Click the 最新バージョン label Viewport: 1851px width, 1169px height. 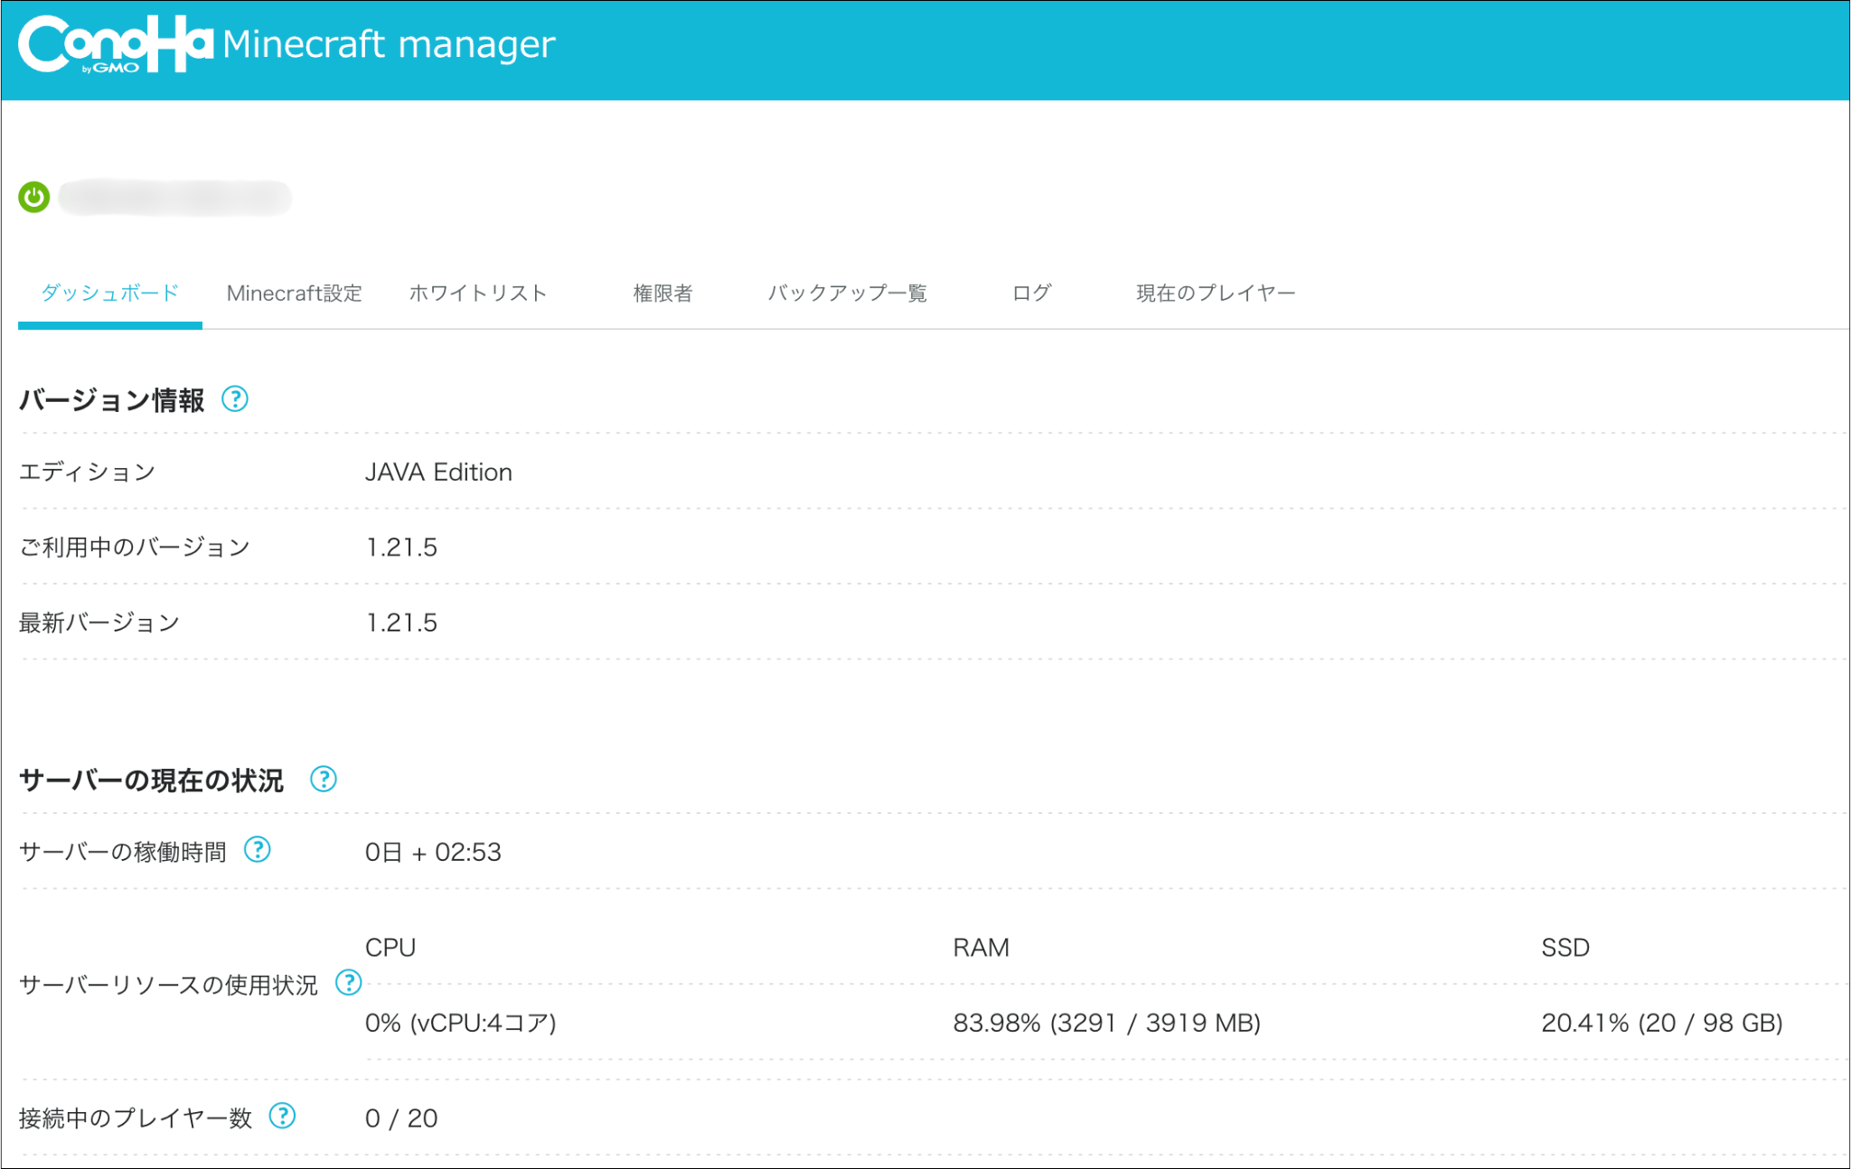[x=99, y=622]
